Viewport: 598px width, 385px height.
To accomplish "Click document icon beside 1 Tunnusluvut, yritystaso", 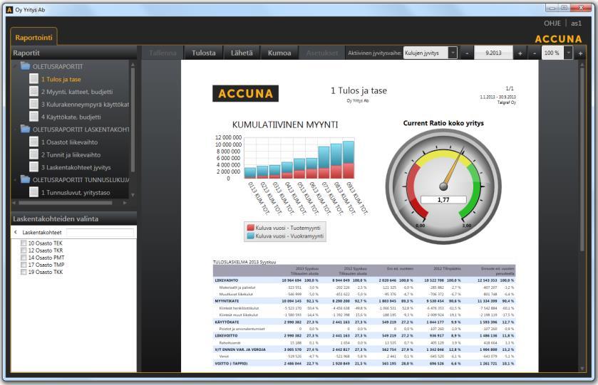I will [x=33, y=192].
